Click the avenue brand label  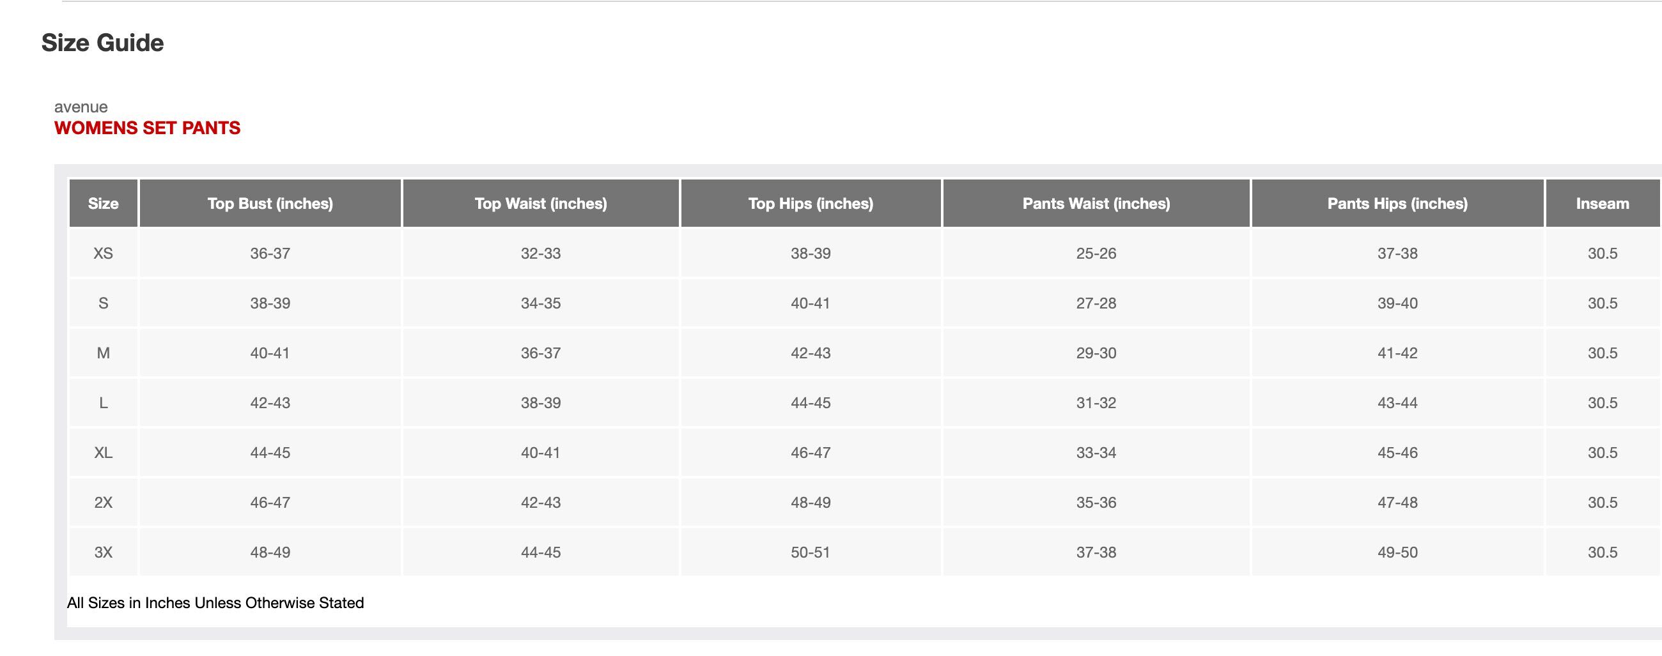click(x=81, y=107)
